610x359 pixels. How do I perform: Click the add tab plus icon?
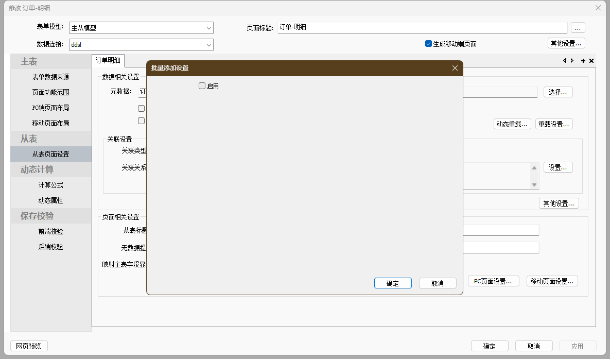coord(583,61)
